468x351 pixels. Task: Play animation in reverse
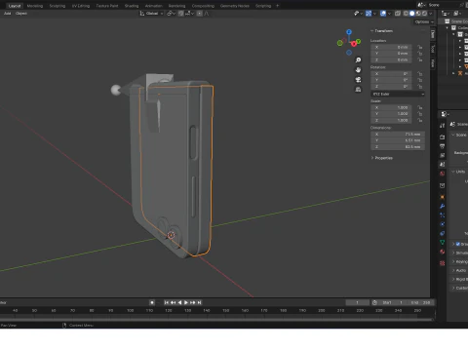click(179, 302)
